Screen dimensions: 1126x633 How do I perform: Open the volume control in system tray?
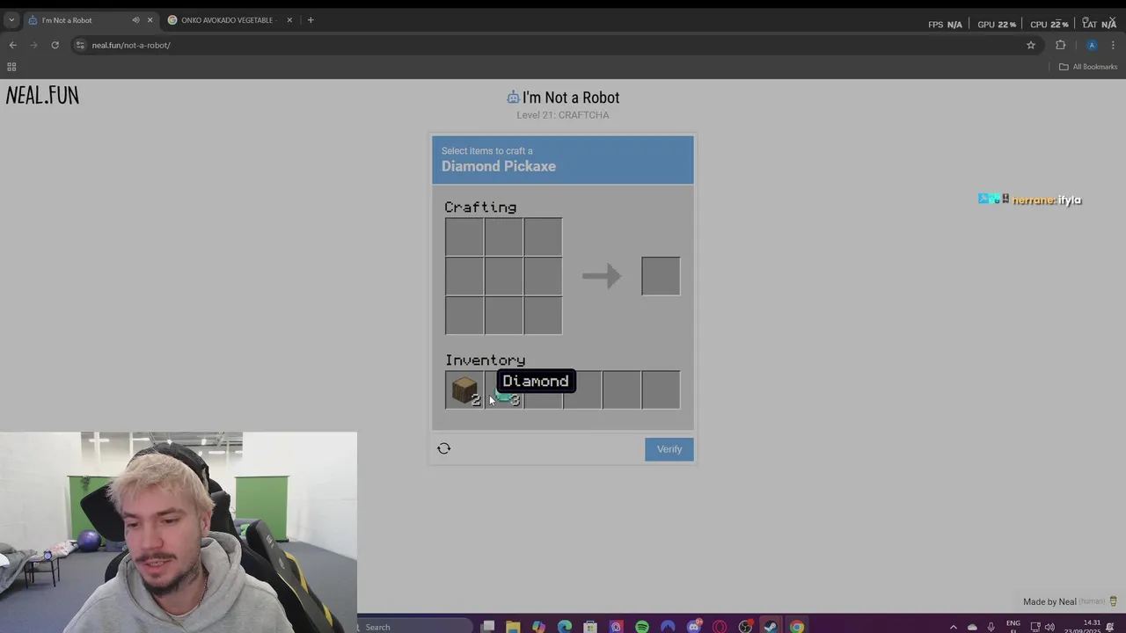click(1049, 627)
